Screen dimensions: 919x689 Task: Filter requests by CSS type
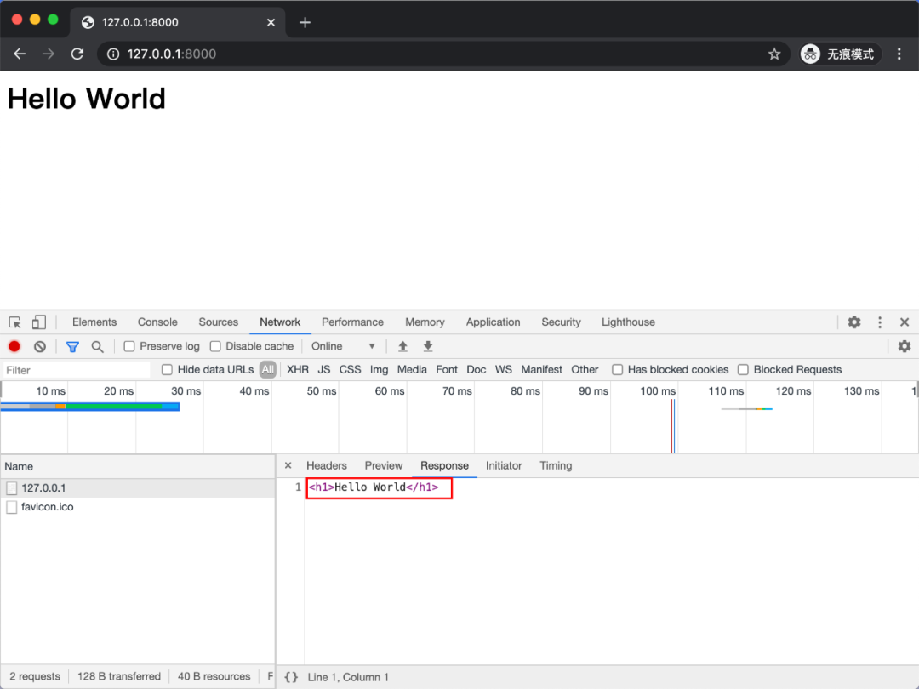click(350, 370)
